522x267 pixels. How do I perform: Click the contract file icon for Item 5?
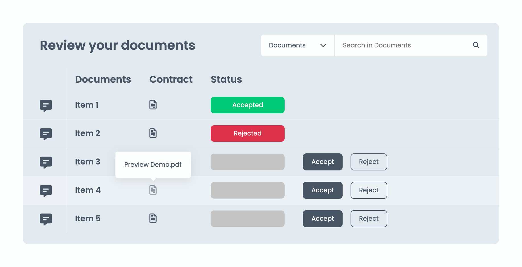[153, 218]
